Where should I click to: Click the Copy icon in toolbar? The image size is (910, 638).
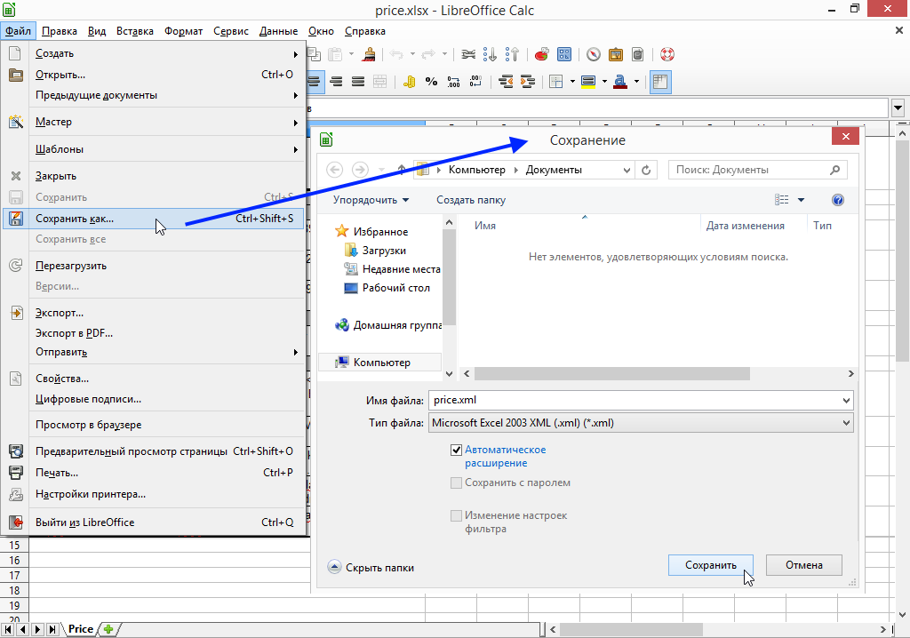point(315,54)
